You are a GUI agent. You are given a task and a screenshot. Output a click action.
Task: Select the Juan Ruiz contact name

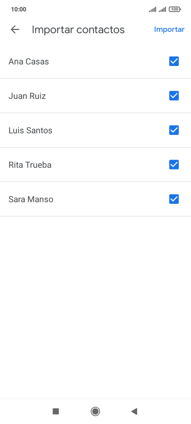pyautogui.click(x=27, y=96)
